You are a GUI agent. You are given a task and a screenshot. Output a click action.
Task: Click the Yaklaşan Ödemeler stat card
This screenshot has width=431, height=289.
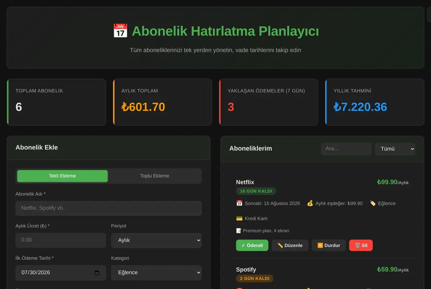[269, 102]
